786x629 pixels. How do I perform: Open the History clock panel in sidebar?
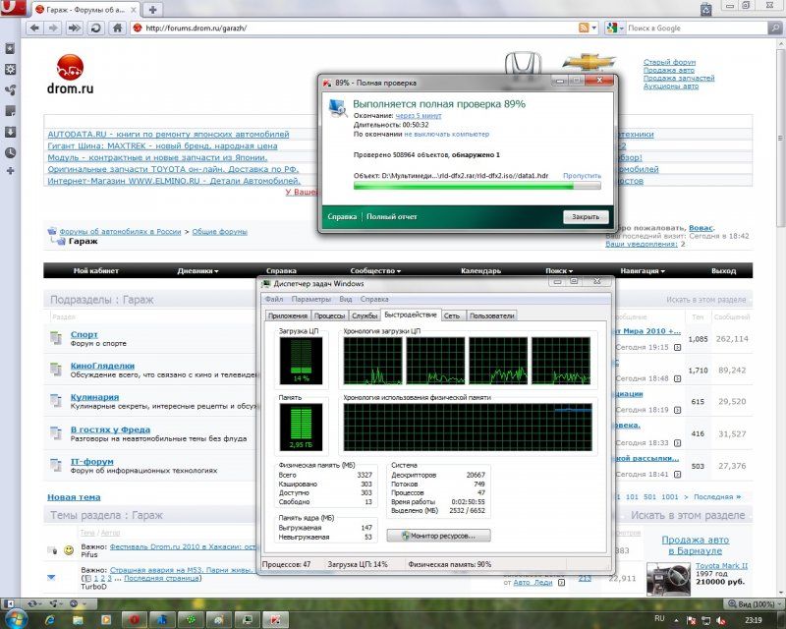10,152
